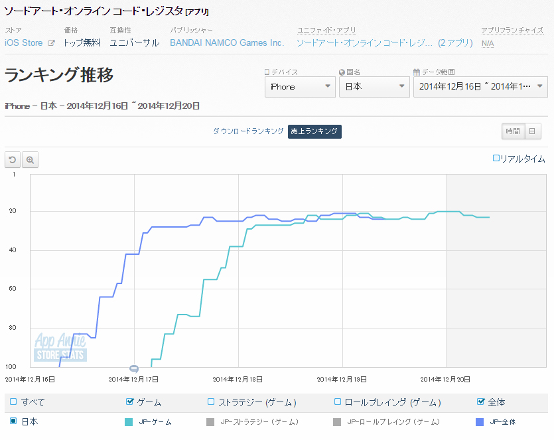Click the JP-ゲーム teal color swatch
The width and height of the screenshot is (554, 440).
tap(129, 421)
